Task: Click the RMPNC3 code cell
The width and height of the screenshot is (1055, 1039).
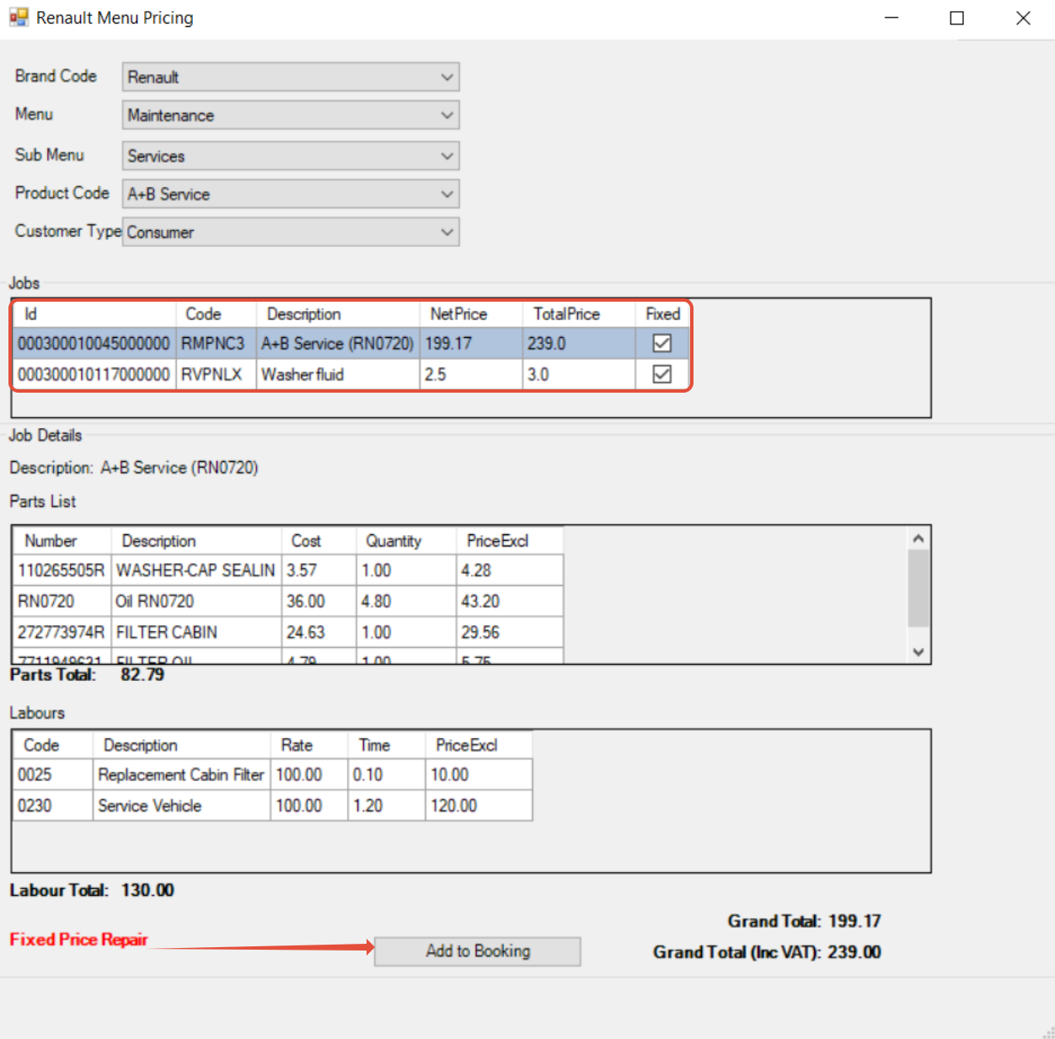Action: pos(216,344)
